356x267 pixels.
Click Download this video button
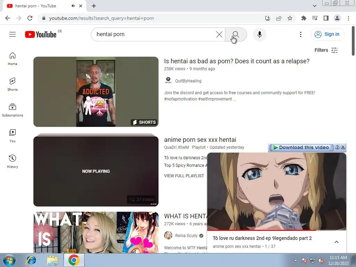click(301, 147)
